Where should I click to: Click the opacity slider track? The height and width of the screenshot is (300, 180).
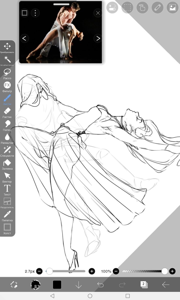coord(144,271)
